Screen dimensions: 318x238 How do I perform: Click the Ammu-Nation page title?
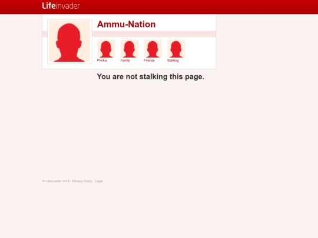click(127, 24)
